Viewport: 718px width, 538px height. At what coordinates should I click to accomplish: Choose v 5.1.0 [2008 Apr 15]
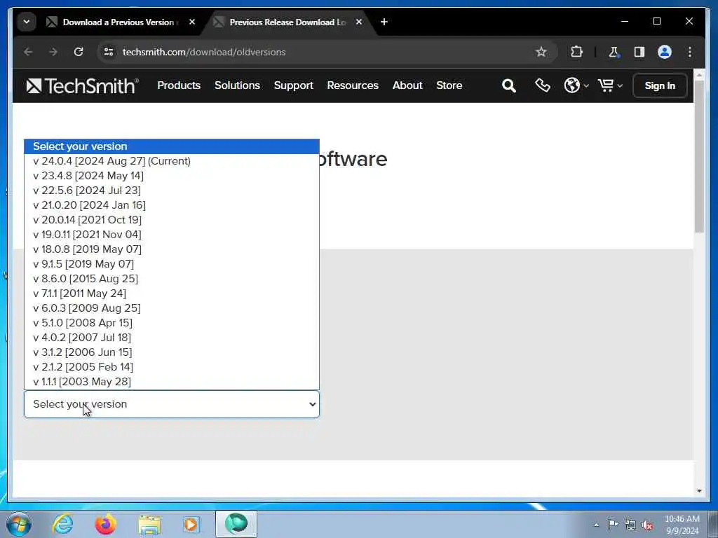pyautogui.click(x=172, y=322)
